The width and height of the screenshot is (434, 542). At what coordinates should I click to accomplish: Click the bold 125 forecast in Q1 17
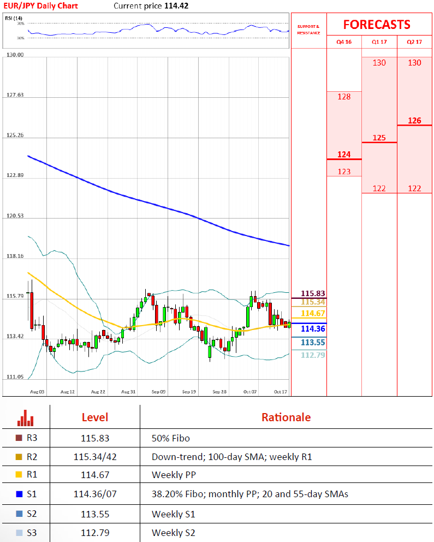(379, 138)
